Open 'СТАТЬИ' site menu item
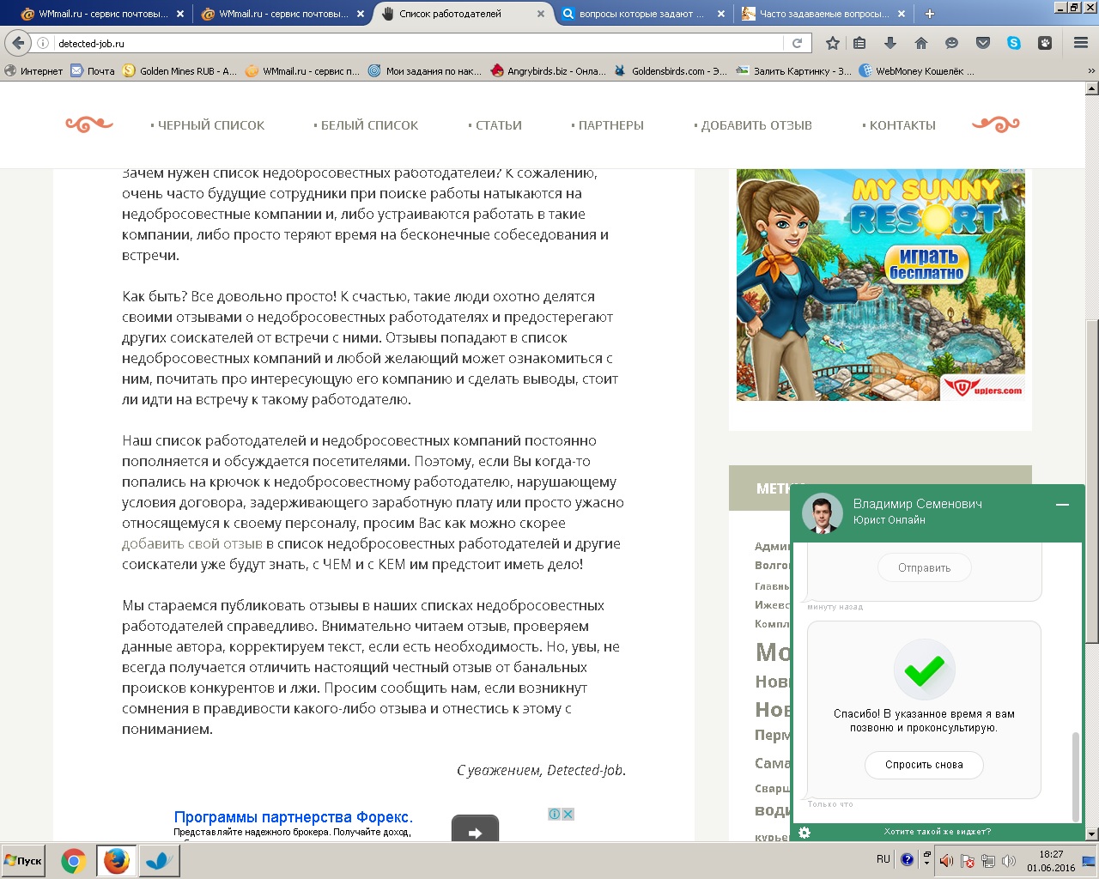Viewport: 1099px width, 879px height. (495, 125)
